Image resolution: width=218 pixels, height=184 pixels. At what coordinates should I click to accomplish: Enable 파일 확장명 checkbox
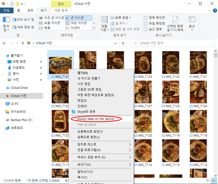145,23
